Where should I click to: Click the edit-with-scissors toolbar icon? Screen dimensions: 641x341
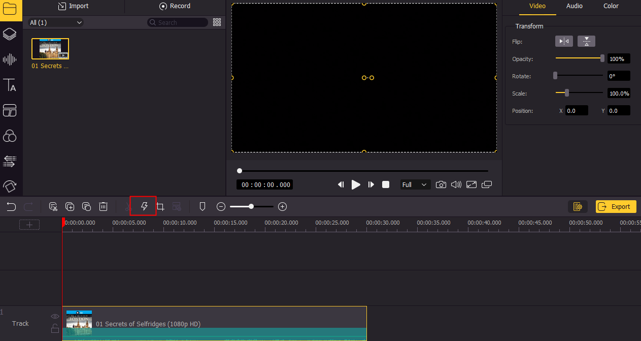tap(53, 207)
